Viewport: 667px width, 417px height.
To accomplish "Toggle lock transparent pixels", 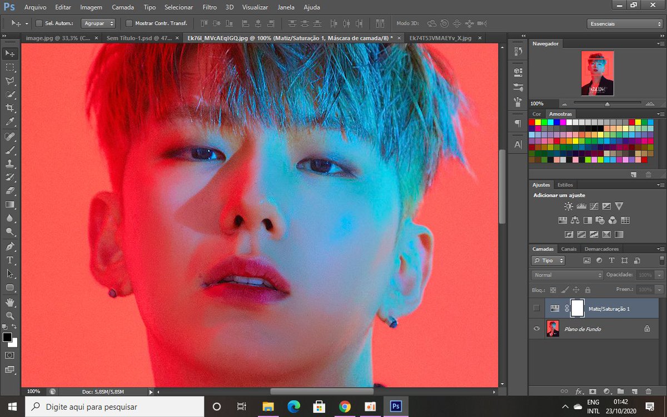I will click(552, 290).
